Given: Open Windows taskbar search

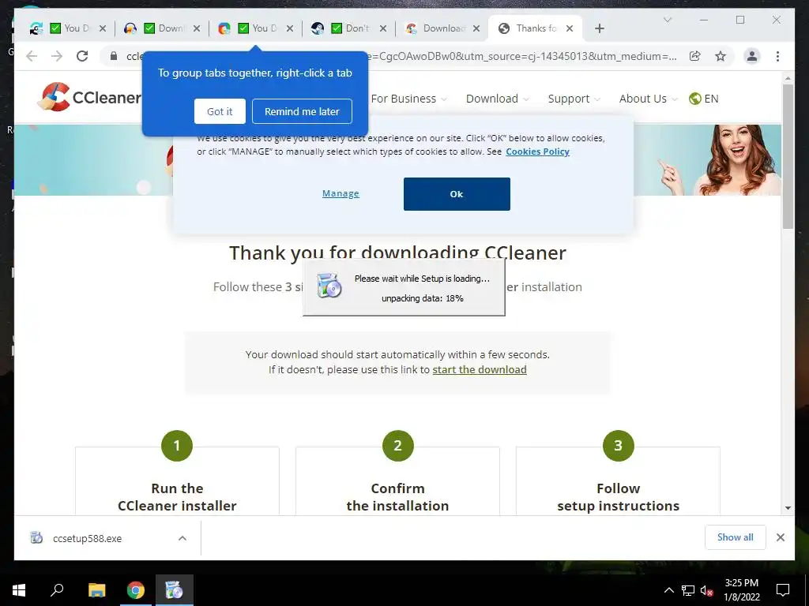Looking at the screenshot, I should pos(57,590).
